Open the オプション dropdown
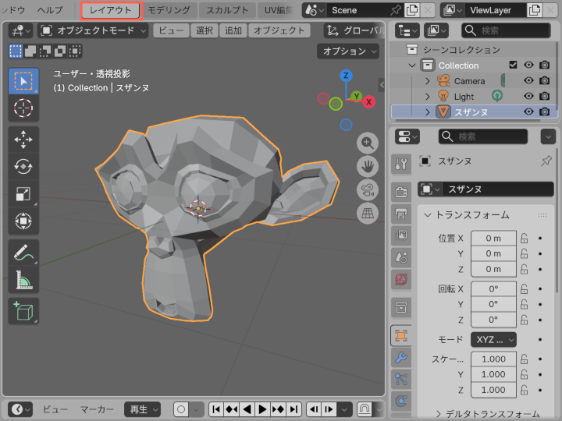The height and width of the screenshot is (421, 562). click(x=348, y=51)
